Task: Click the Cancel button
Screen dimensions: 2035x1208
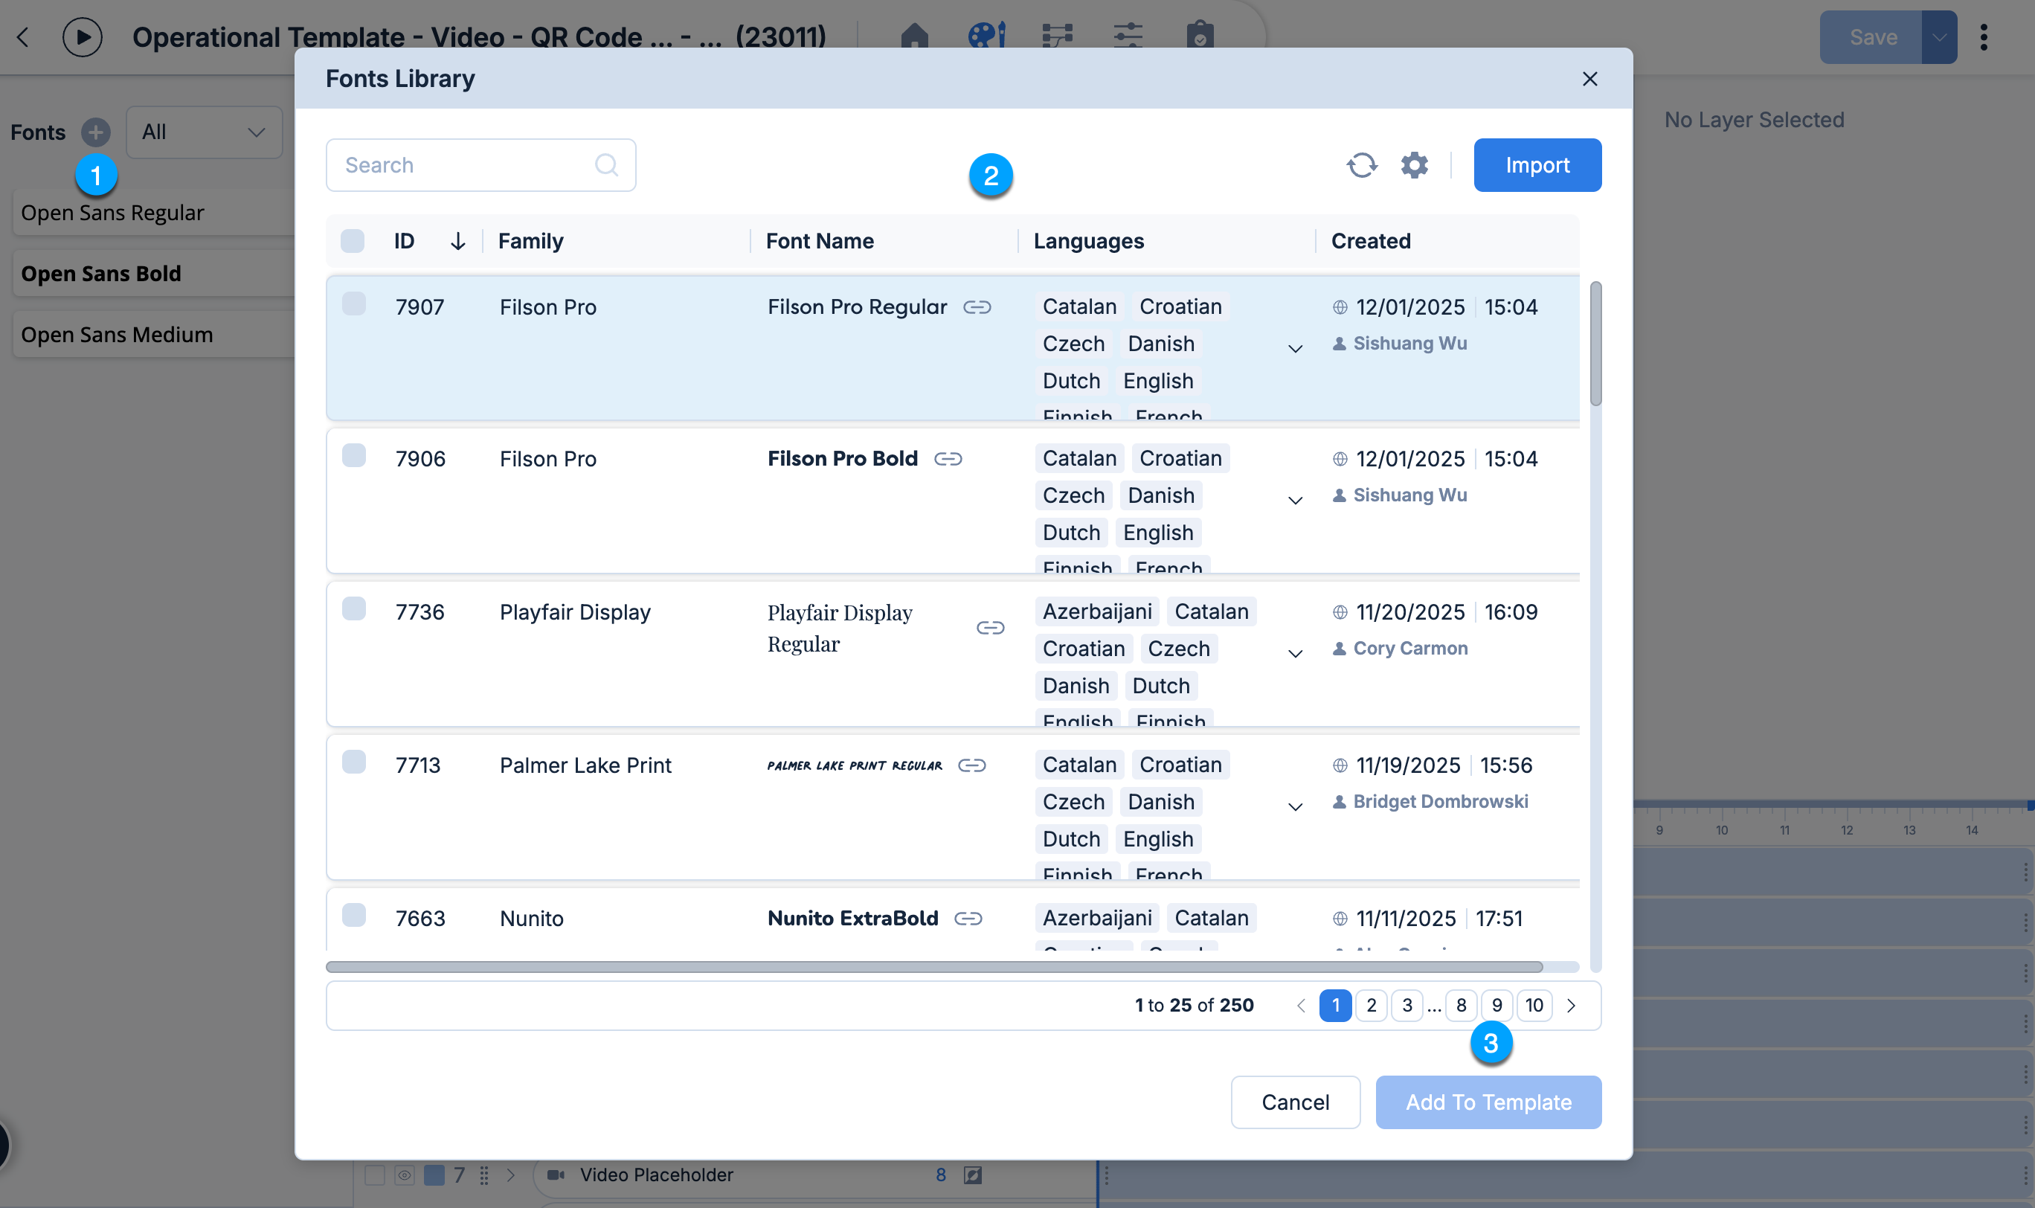Action: pos(1295,1102)
